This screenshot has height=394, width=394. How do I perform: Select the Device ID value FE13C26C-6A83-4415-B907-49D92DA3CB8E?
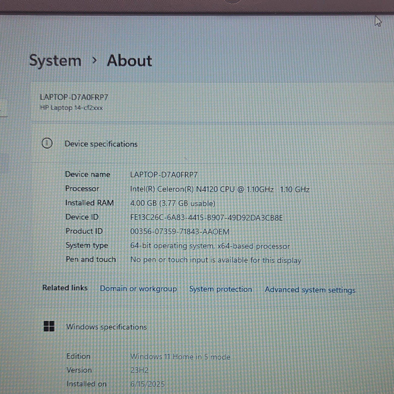(206, 218)
